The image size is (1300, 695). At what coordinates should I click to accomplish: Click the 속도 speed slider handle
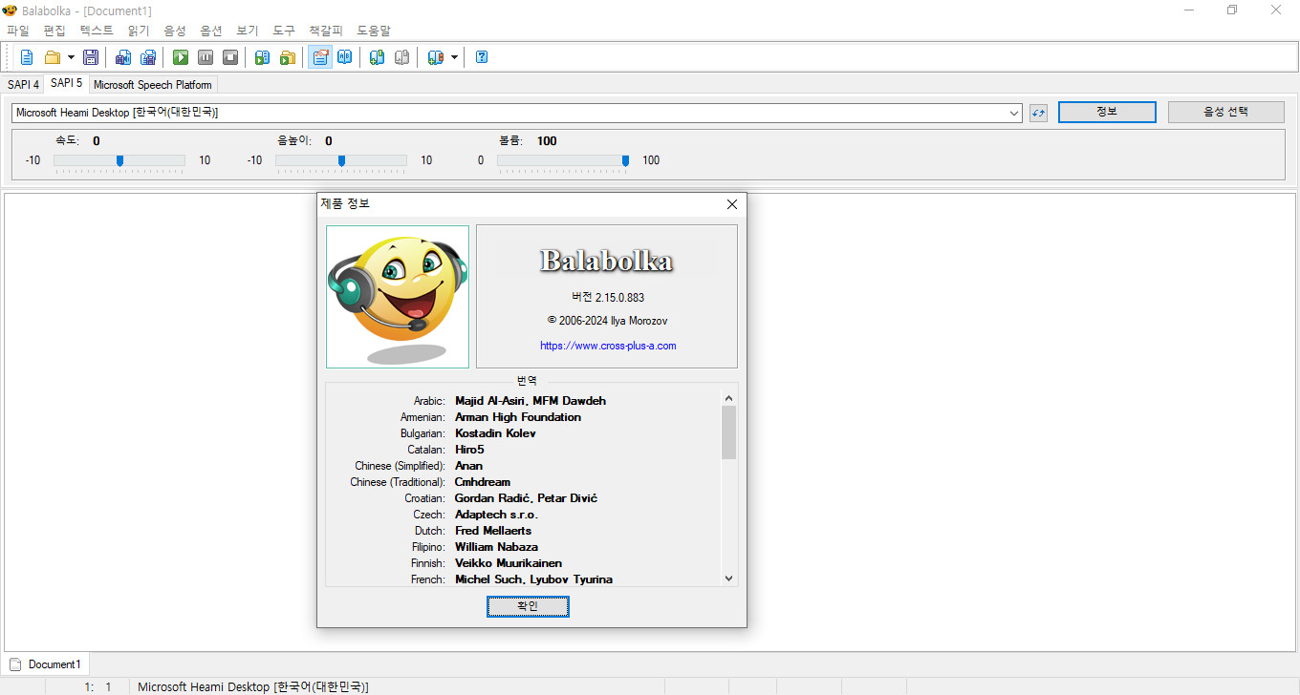[119, 161]
